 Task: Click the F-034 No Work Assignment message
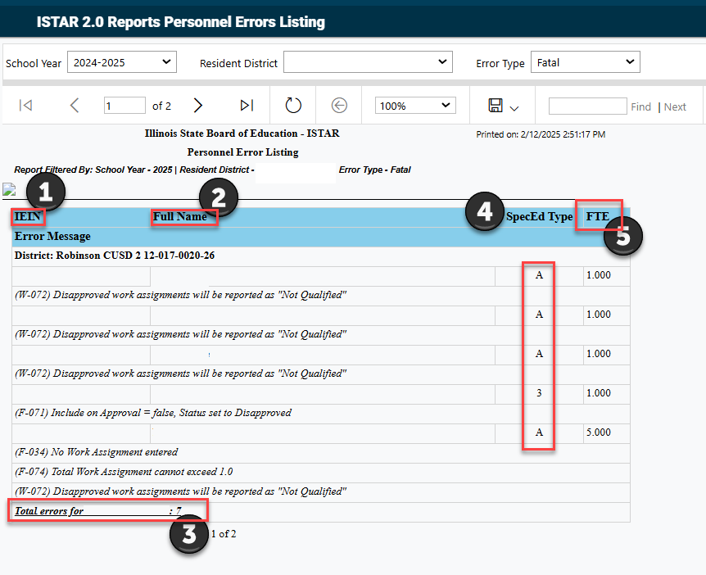tap(97, 452)
